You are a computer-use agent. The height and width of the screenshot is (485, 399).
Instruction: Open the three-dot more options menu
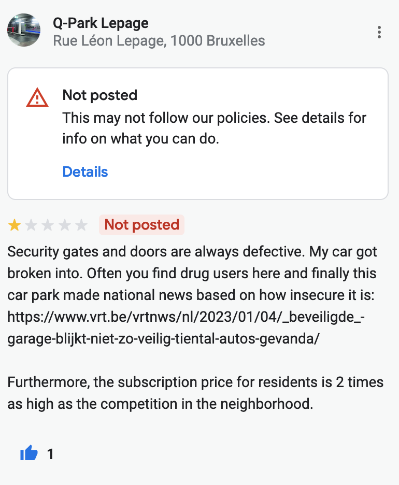(379, 32)
